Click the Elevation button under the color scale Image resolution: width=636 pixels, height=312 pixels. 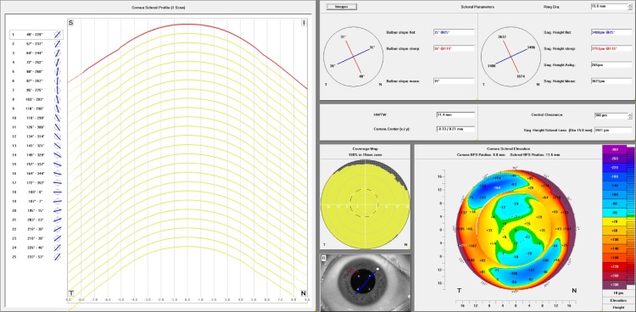618,300
